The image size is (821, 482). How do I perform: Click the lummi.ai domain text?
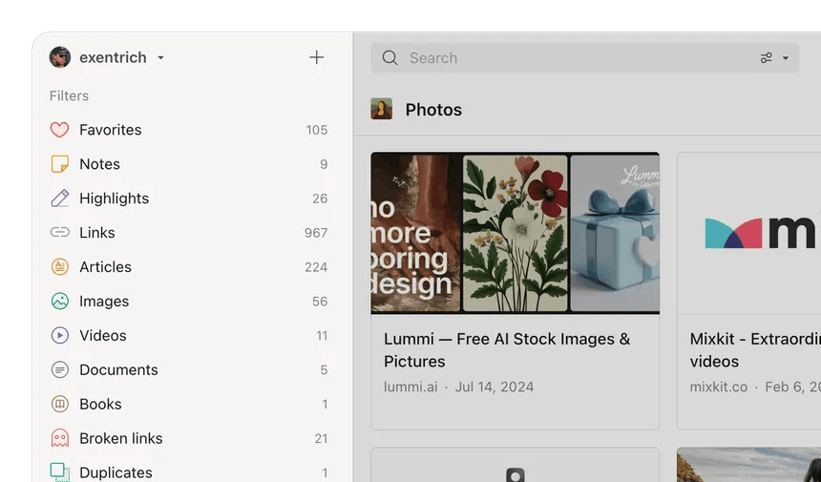[410, 387]
